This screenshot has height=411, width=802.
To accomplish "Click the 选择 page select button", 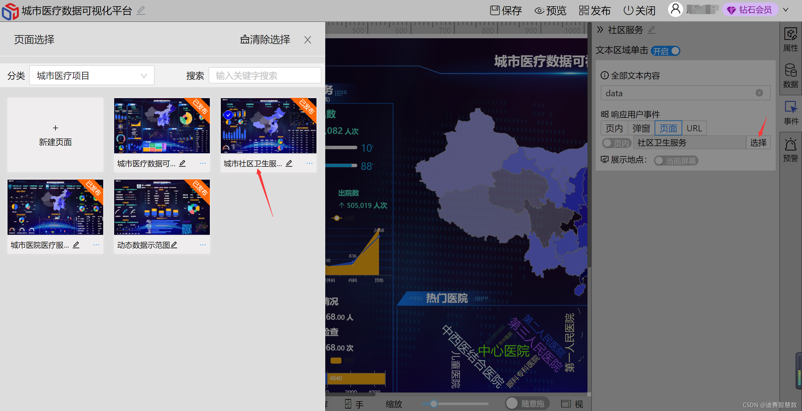I will 758,143.
